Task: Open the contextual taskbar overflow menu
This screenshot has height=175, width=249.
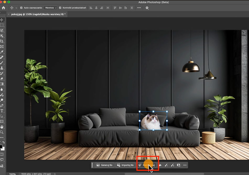Action: pyautogui.click(x=185, y=165)
